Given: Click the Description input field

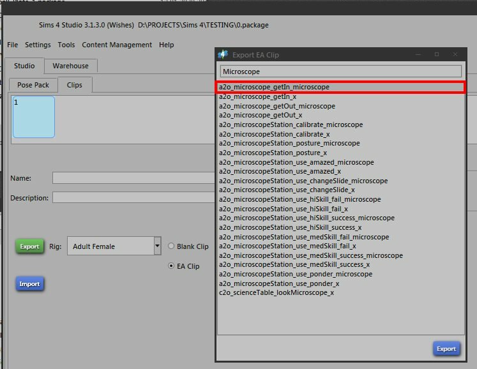Looking at the screenshot, I should point(133,197).
